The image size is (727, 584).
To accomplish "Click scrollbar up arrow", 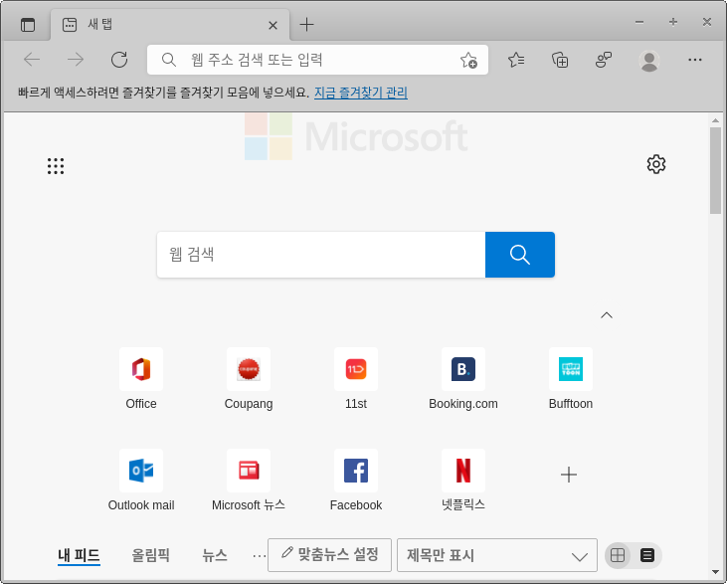I will pyautogui.click(x=715, y=120).
